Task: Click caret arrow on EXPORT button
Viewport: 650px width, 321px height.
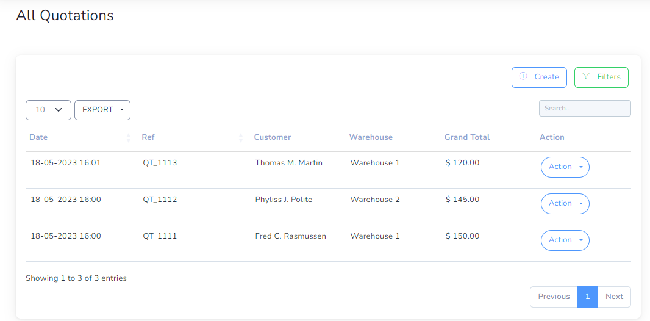Action: tap(122, 110)
